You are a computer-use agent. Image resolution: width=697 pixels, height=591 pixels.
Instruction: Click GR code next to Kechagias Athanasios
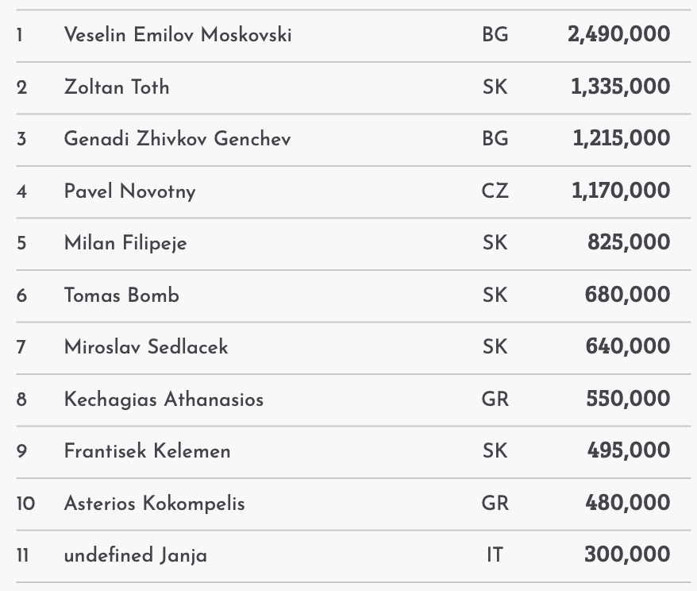(495, 400)
